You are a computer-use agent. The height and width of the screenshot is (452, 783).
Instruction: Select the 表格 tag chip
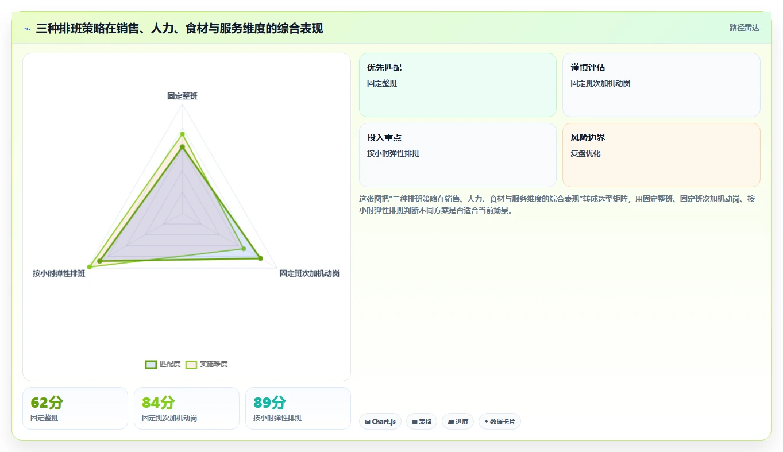pos(422,422)
